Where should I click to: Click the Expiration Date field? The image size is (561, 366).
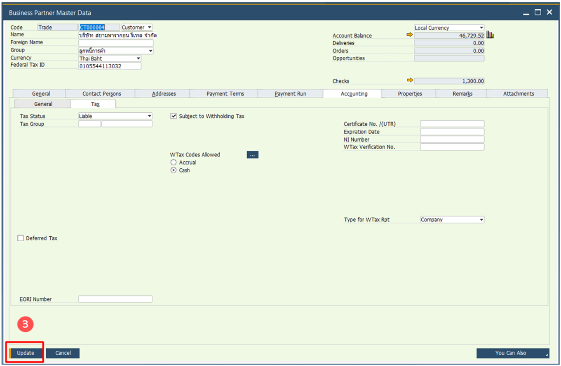452,132
